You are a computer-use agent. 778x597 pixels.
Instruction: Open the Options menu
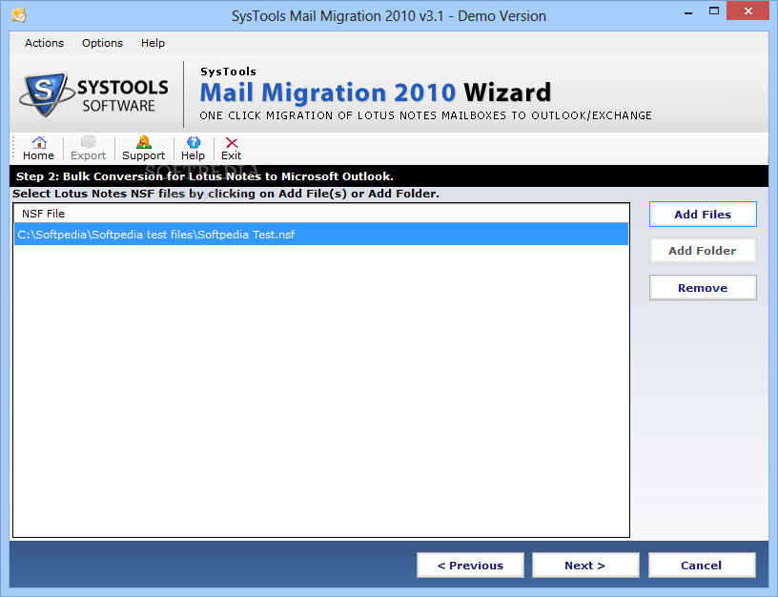click(x=102, y=43)
